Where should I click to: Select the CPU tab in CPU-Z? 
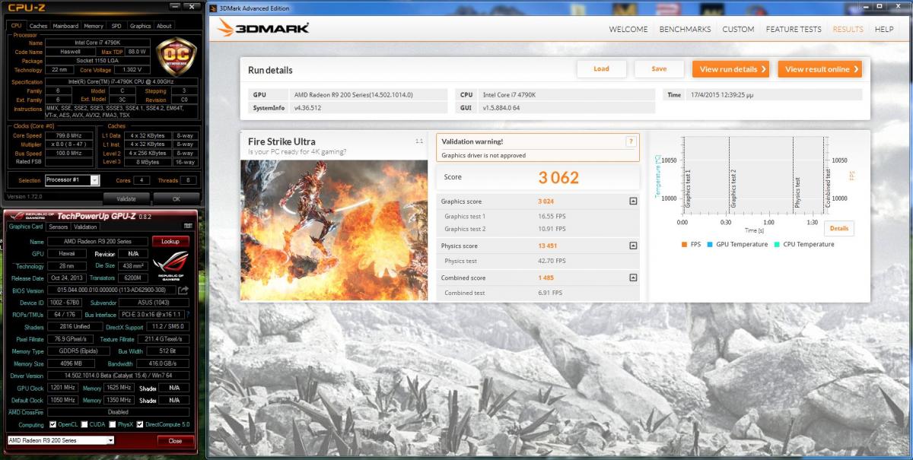click(x=17, y=26)
